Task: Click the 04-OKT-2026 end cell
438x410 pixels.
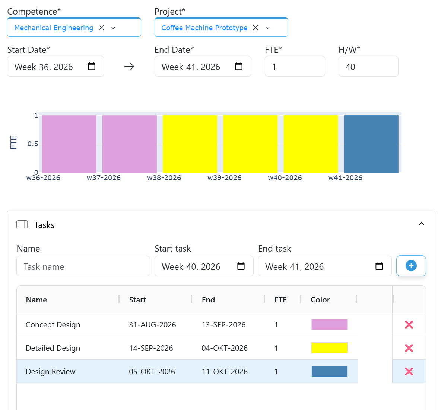Action: [x=225, y=348]
